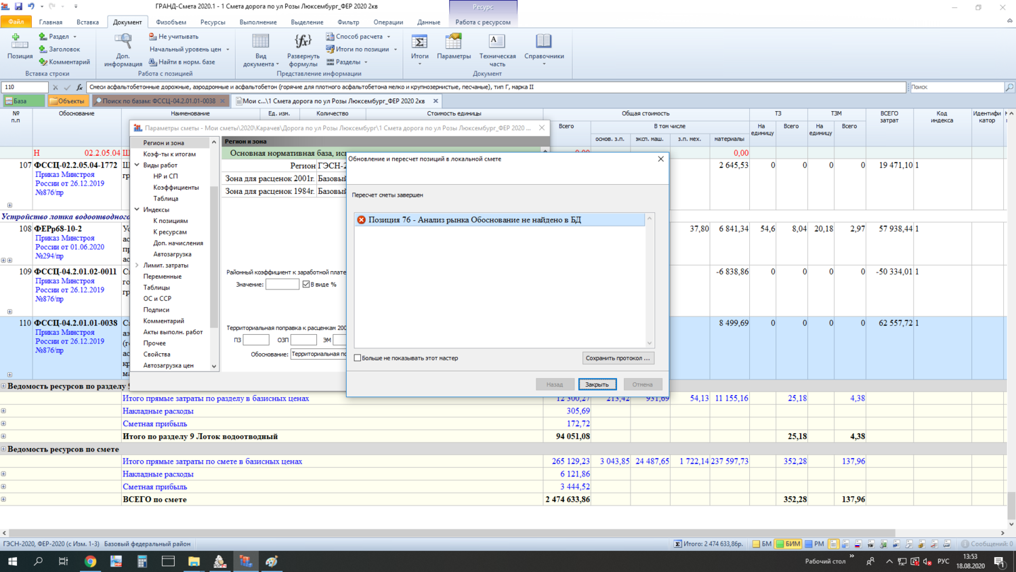Click Техническая часть icon

tap(497, 43)
